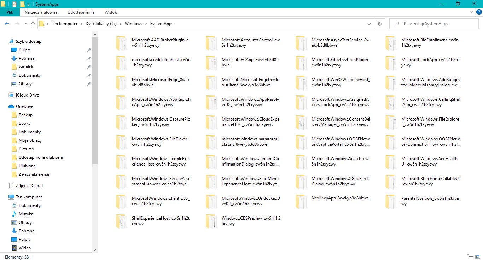Go up one folder level arrow
This screenshot has width=483, height=261.
(x=33, y=24)
